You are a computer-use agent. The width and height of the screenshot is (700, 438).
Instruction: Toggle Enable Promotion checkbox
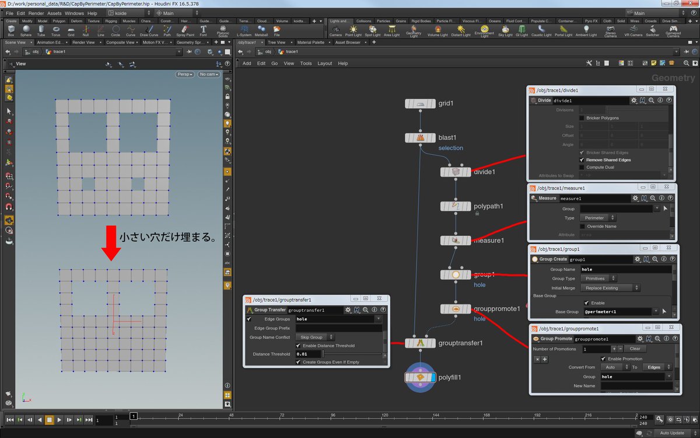point(603,359)
